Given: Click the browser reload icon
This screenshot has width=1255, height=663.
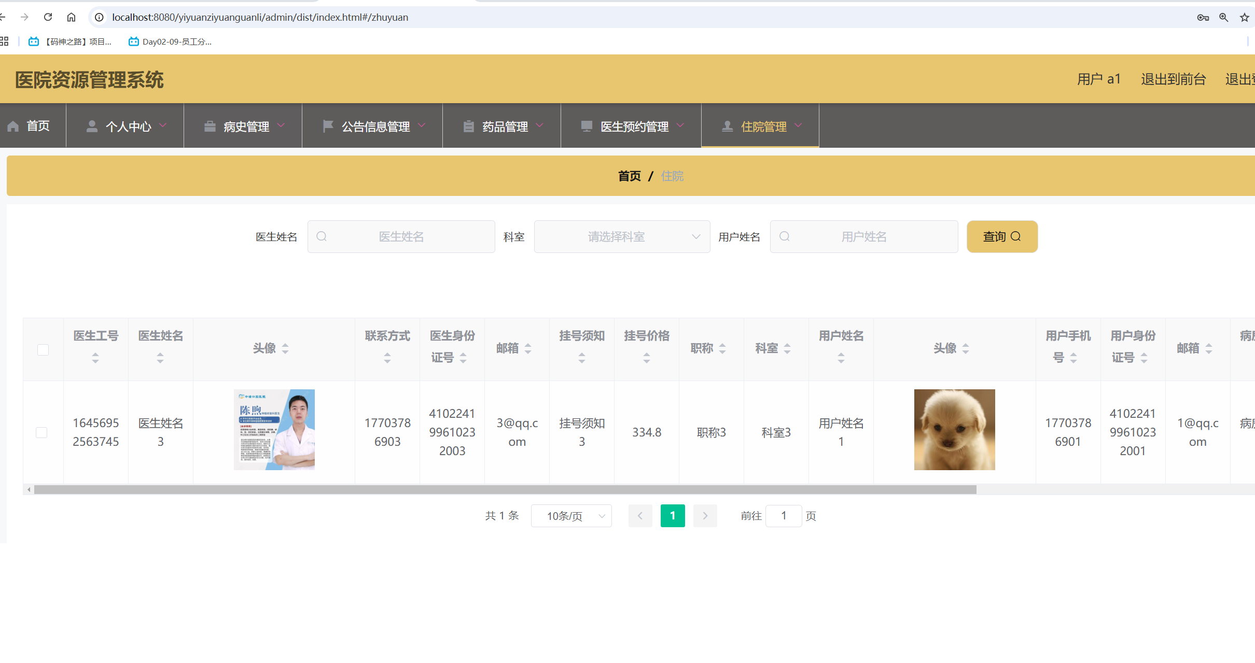Looking at the screenshot, I should (x=48, y=17).
